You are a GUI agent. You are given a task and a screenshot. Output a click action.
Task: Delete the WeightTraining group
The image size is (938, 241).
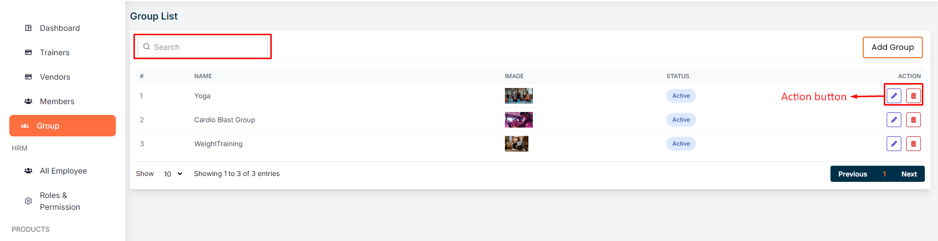[913, 144]
